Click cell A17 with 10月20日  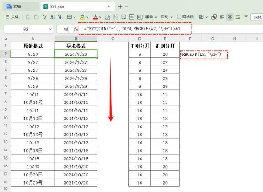[x=33, y=175]
